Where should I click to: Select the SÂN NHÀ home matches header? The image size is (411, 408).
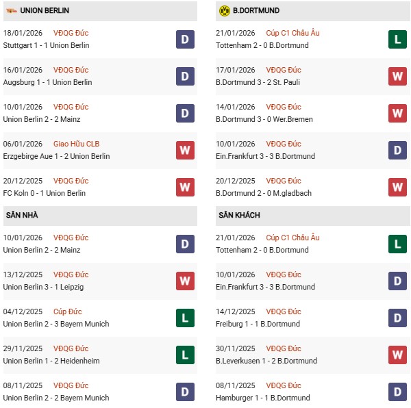[x=23, y=215]
